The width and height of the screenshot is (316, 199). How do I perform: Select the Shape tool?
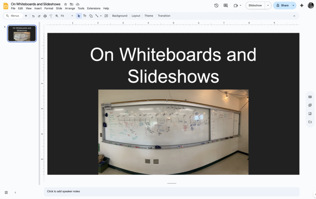(91, 16)
